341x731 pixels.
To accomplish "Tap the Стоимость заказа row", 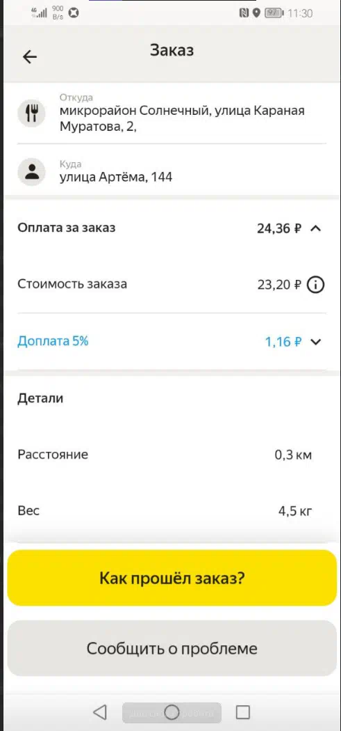I will pyautogui.click(x=172, y=284).
